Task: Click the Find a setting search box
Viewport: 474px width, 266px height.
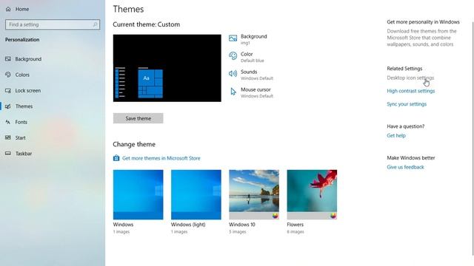Action: pos(53,24)
